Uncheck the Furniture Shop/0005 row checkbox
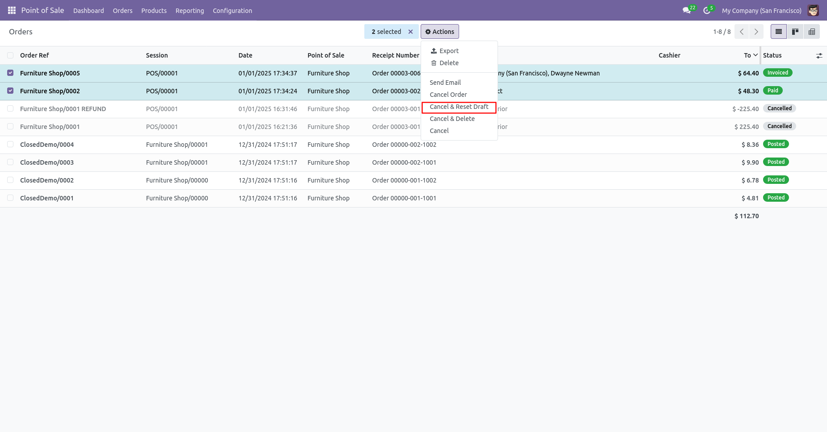The height and width of the screenshot is (432, 827). [10, 73]
